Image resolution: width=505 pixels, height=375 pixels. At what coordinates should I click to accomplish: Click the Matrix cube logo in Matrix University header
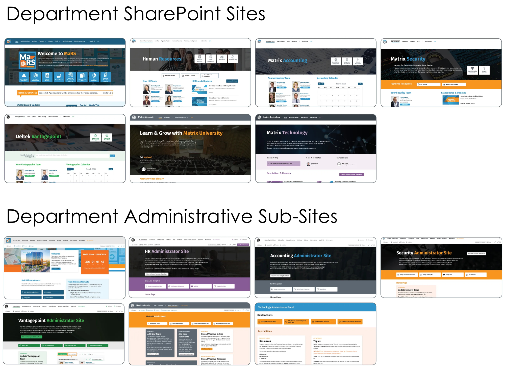134,117
